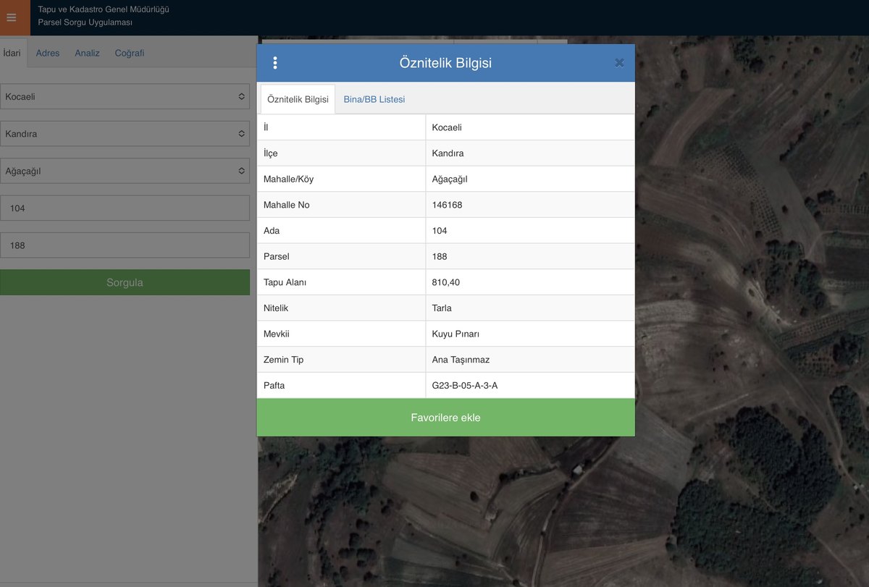Select the Öznitelik Bilgisi tab in dialog
869x587 pixels.
click(x=298, y=99)
